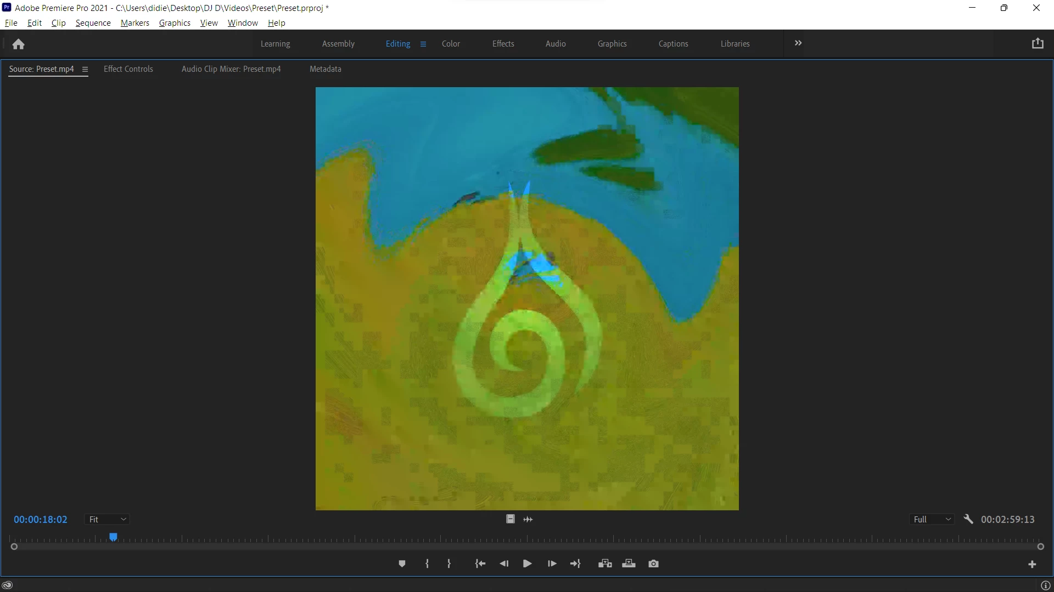Viewport: 1054px width, 592px height.
Task: Toggle the Drag Audio Only icon
Action: pyautogui.click(x=528, y=519)
